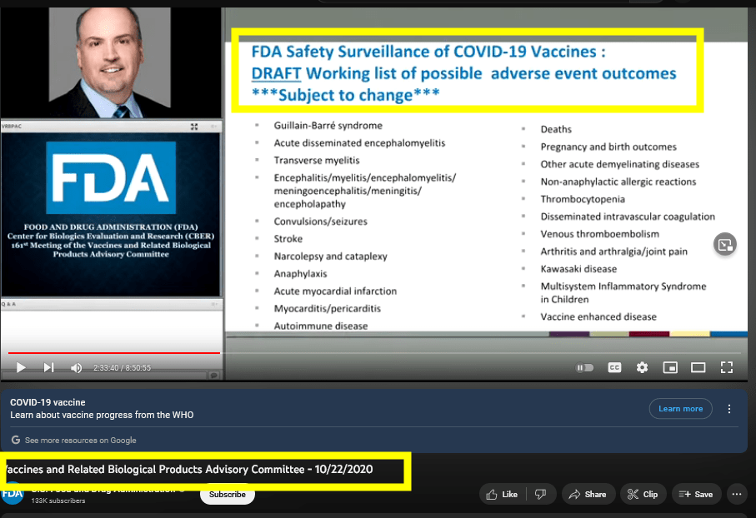This screenshot has height=518, width=756.
Task: Skip to the next video
Action: [49, 367]
